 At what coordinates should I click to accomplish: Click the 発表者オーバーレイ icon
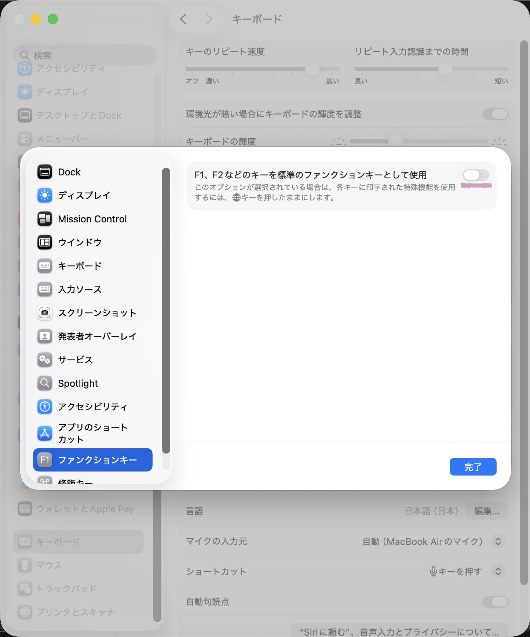pos(45,336)
